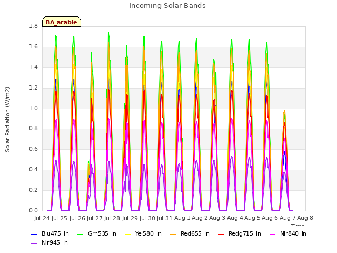Click the Aug 7 x-axis date label
The width and height of the screenshot is (337, 253).
click(x=288, y=218)
